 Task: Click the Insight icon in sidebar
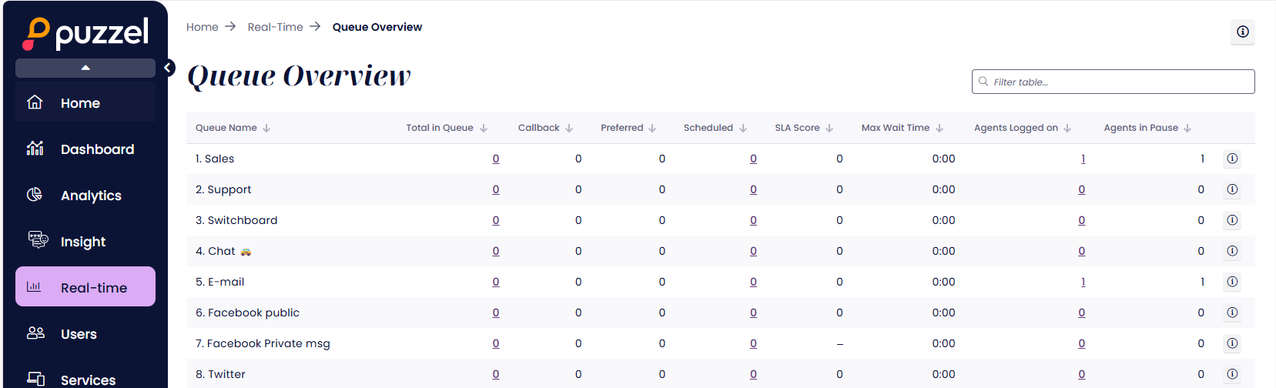tap(37, 240)
